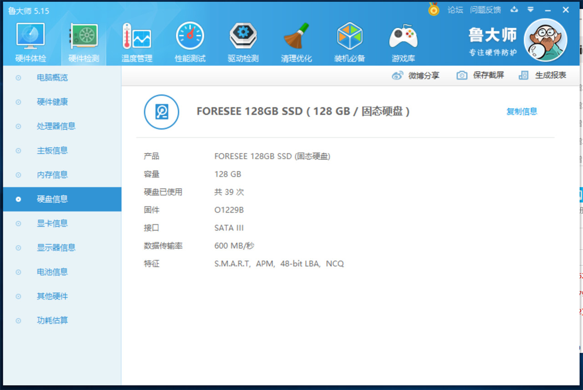This screenshot has height=390, width=583.
Task: Click the capacity value 128 GB
Action: pos(228,174)
